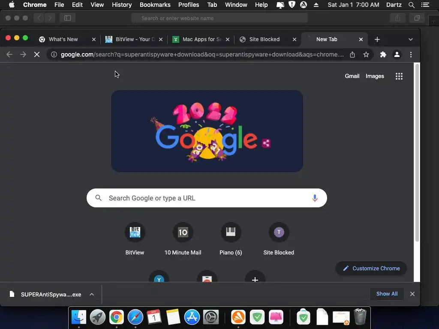This screenshot has height=329, width=439.
Task: Click Safari's search field behind Chrome
Action: [x=219, y=18]
